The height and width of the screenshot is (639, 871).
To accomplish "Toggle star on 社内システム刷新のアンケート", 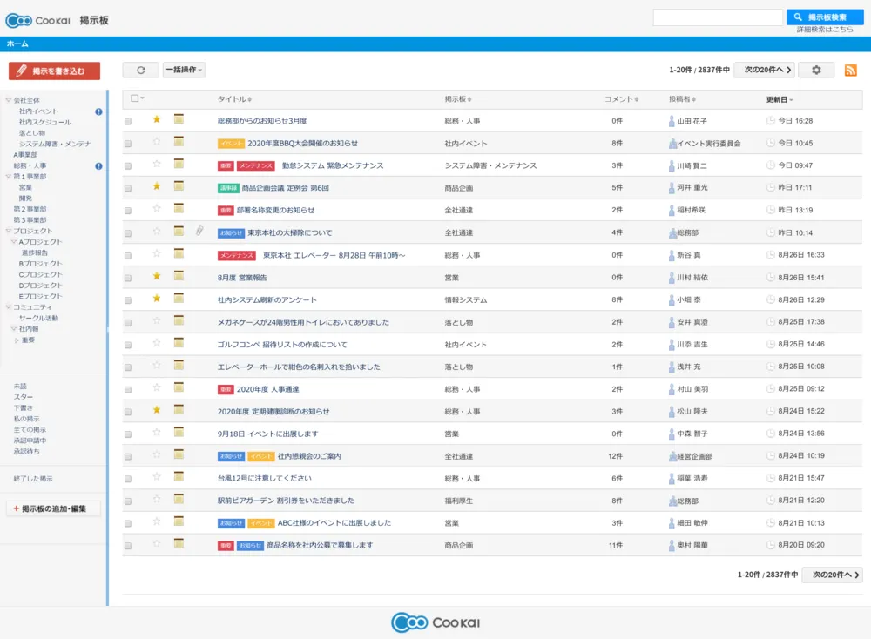I will coord(157,298).
